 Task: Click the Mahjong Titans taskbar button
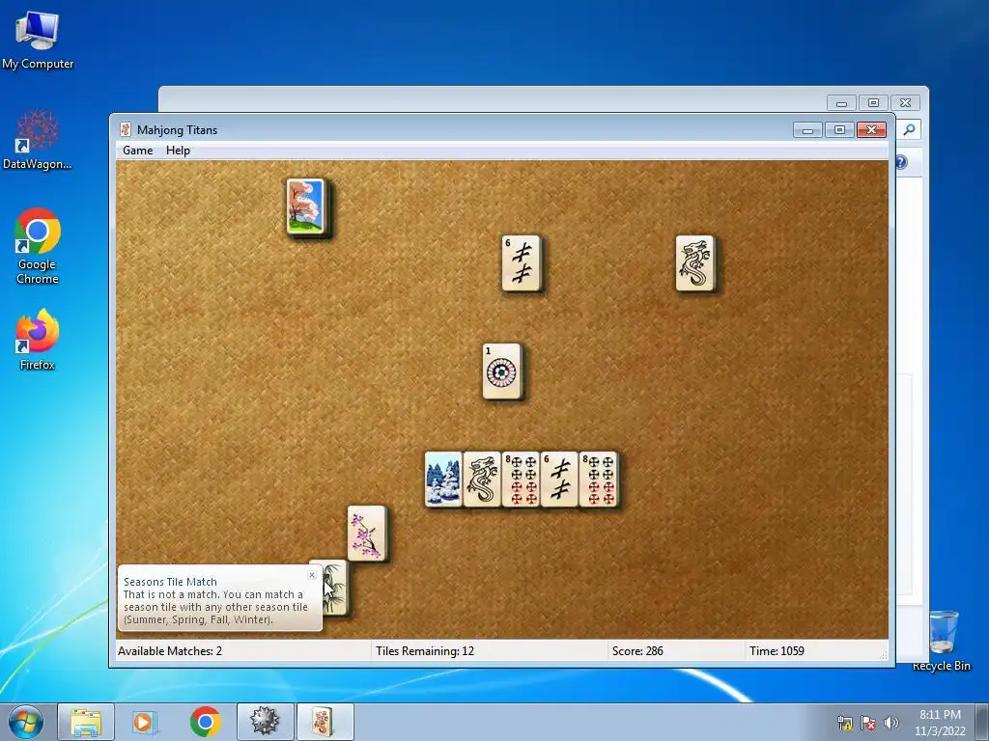[x=325, y=722]
